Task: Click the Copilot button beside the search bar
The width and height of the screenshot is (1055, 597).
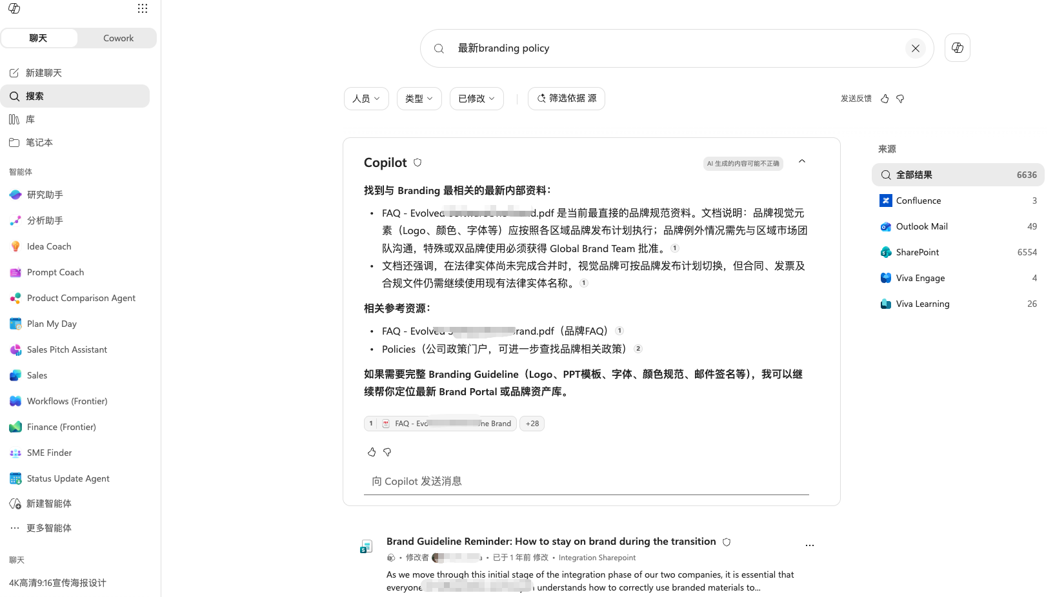Action: pos(958,48)
